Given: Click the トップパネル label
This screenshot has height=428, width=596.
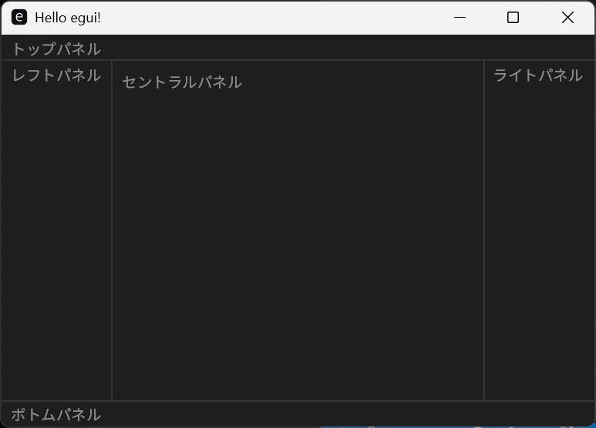Looking at the screenshot, I should point(56,49).
